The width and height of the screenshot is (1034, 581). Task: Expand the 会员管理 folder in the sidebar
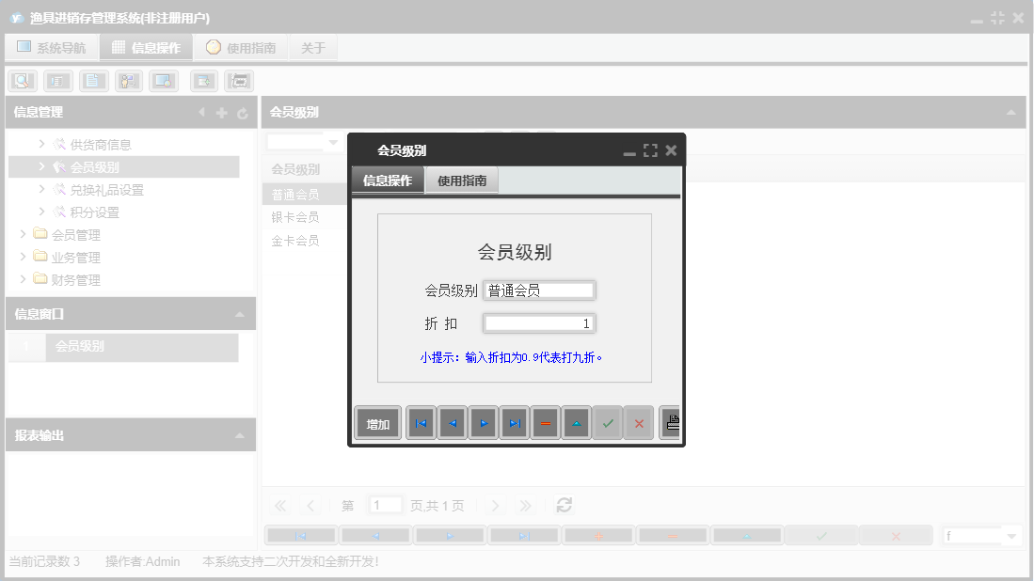(24, 234)
